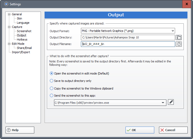This screenshot has height=139, width=193.
Task: Open the xnview.exe app path dropdown
Action: tap(110, 103)
